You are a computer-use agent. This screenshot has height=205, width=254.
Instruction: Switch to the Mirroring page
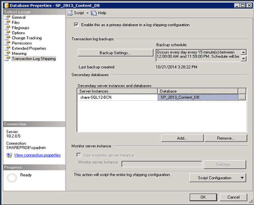(x=19, y=54)
